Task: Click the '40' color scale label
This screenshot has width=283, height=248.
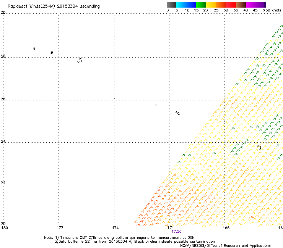Action: point(246,10)
